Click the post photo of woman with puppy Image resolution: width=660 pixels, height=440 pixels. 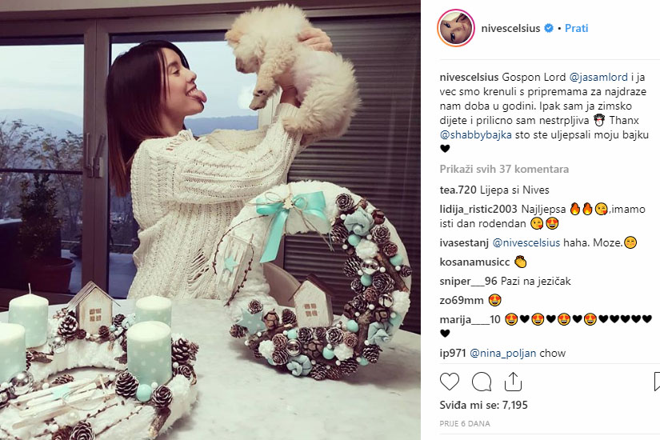pyautogui.click(x=210, y=220)
